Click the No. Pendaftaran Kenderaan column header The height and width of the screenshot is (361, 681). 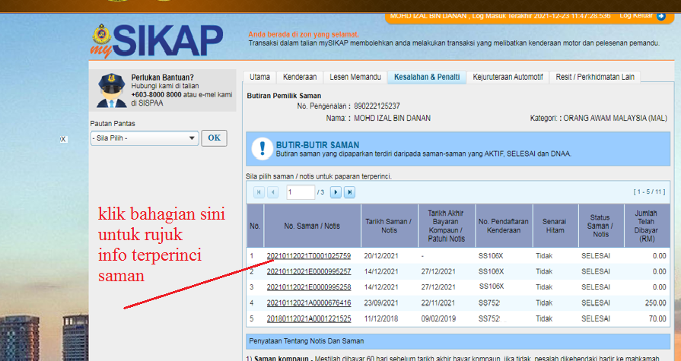504,226
